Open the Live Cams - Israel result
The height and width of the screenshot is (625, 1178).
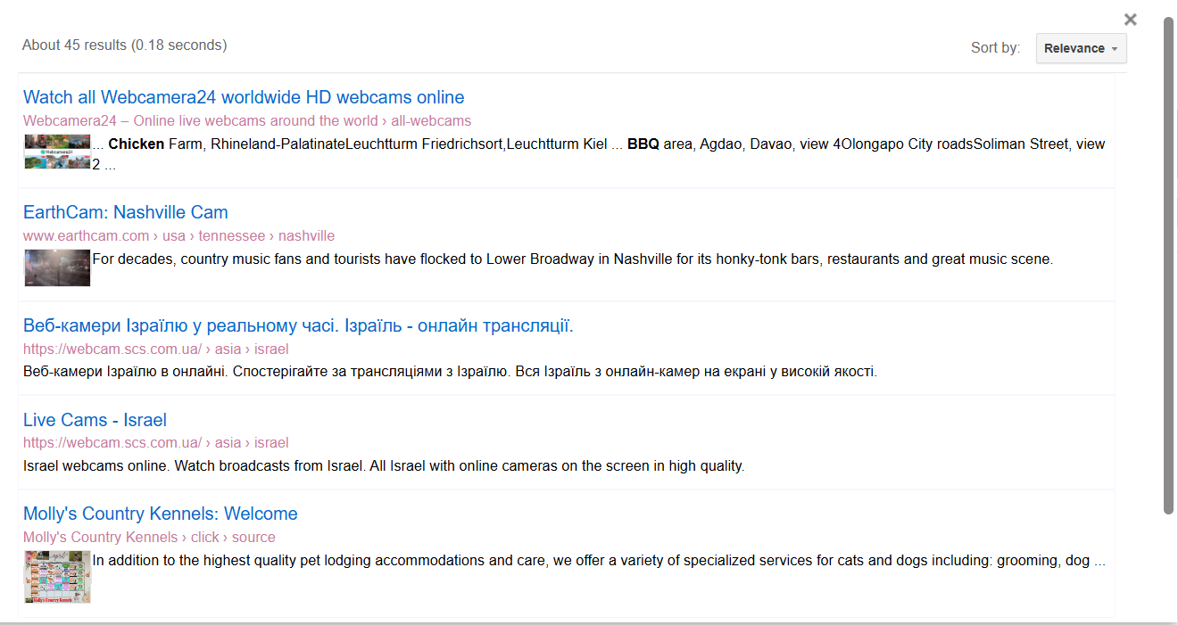95,420
